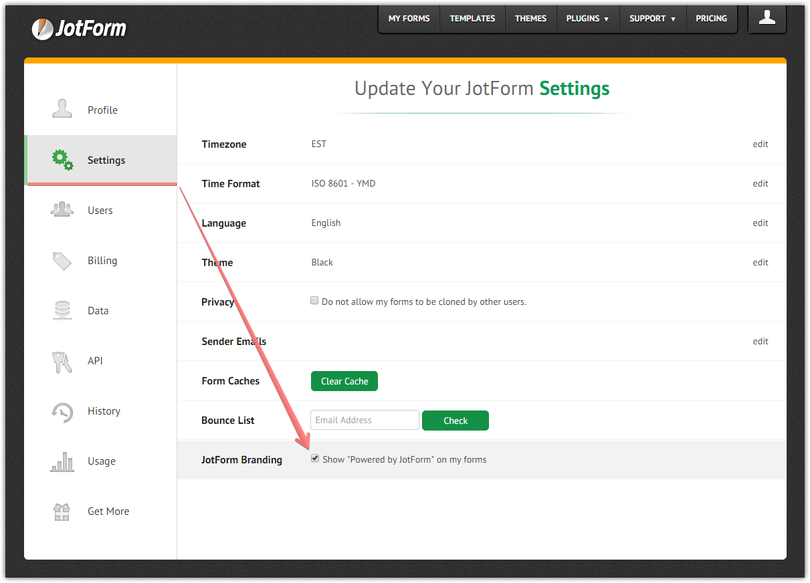Open the PLUGINS dropdown menu
The width and height of the screenshot is (810, 583).
coord(587,19)
